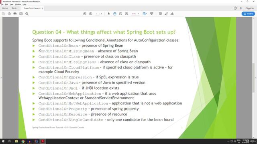The image size is (257, 144).
Task: Switch to the Home tab
Action: point(5,8)
